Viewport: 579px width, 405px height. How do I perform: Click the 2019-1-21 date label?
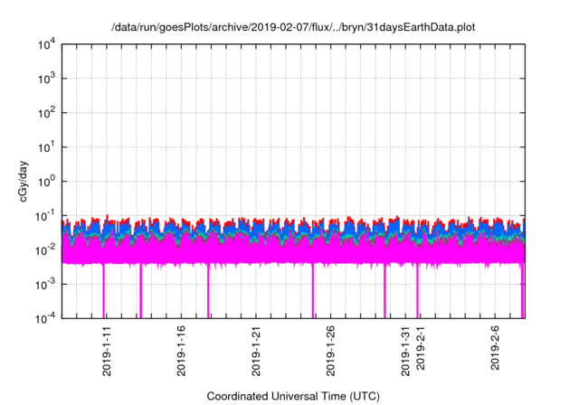coord(255,351)
